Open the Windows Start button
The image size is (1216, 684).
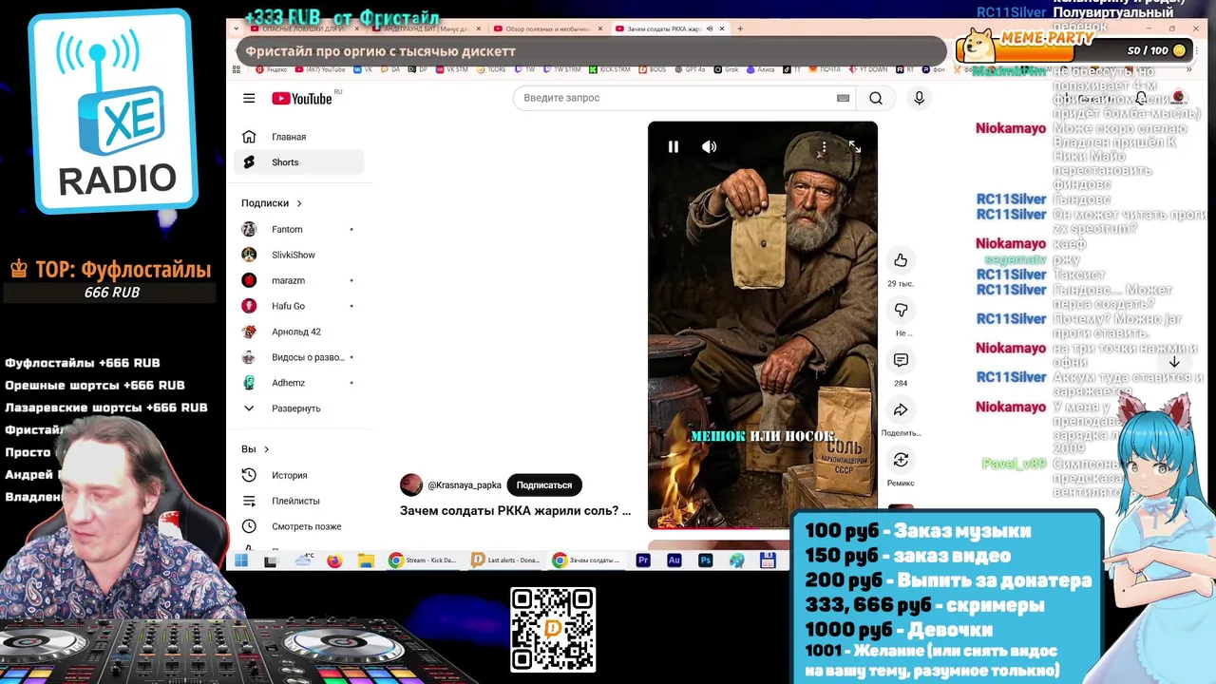240,560
